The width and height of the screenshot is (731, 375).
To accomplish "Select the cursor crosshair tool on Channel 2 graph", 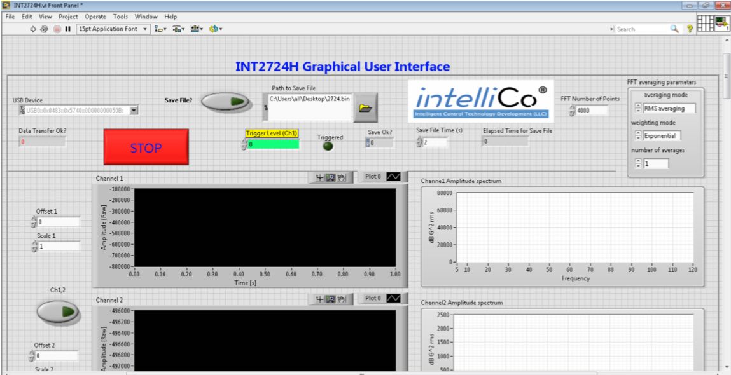I will [x=320, y=299].
